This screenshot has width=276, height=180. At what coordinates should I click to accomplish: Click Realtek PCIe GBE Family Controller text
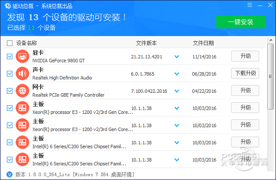(68, 95)
